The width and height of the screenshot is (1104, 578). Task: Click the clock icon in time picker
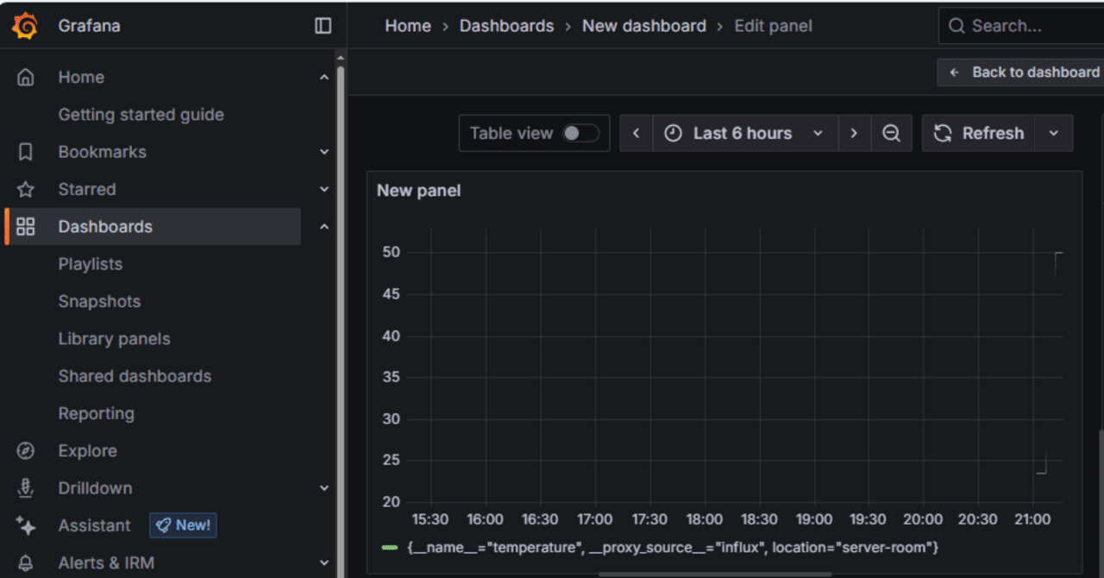tap(672, 133)
